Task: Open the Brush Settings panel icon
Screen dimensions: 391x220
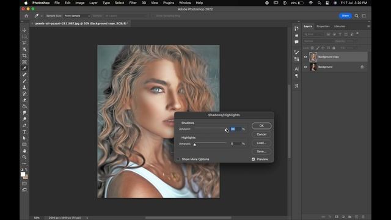Action: tap(296, 52)
